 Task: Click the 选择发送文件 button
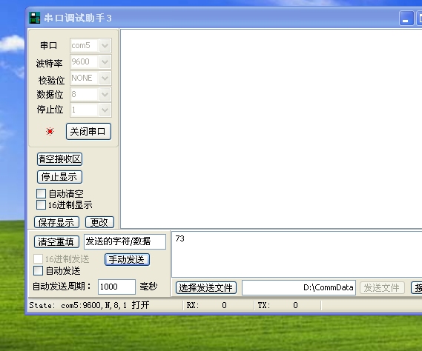(x=206, y=288)
